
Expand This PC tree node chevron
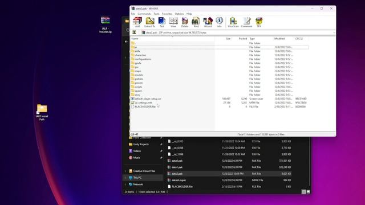pyautogui.click(x=125, y=178)
